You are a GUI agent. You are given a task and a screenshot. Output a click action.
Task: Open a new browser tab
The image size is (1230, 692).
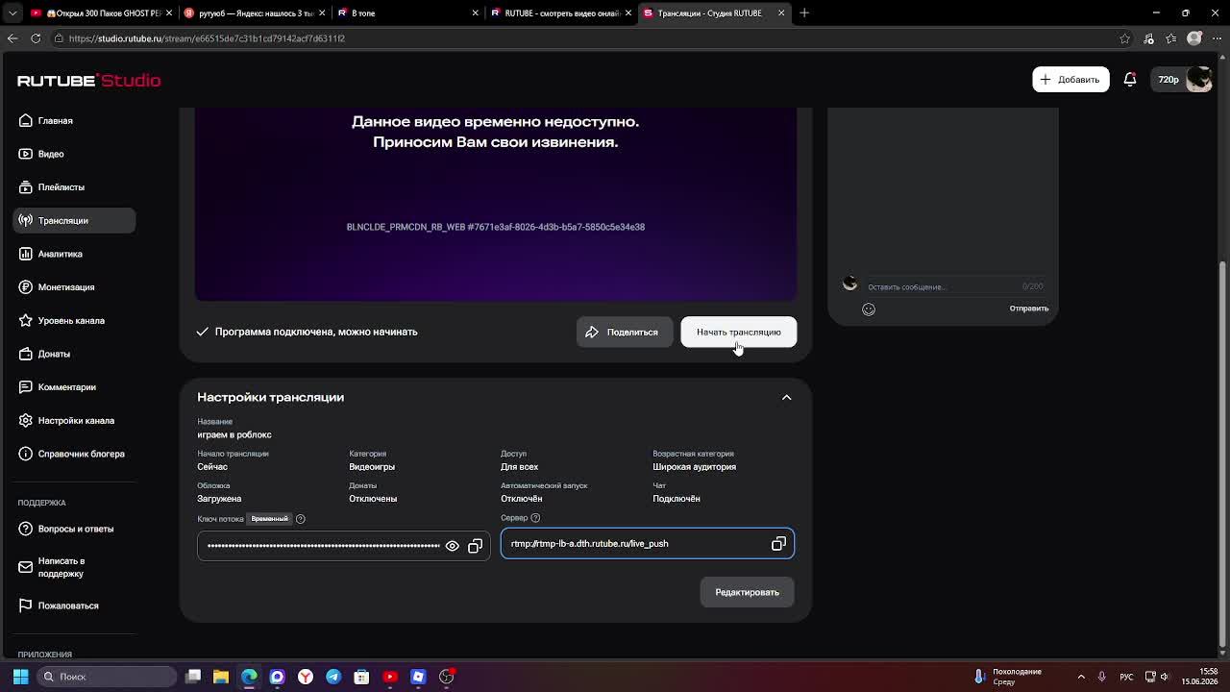[804, 12]
